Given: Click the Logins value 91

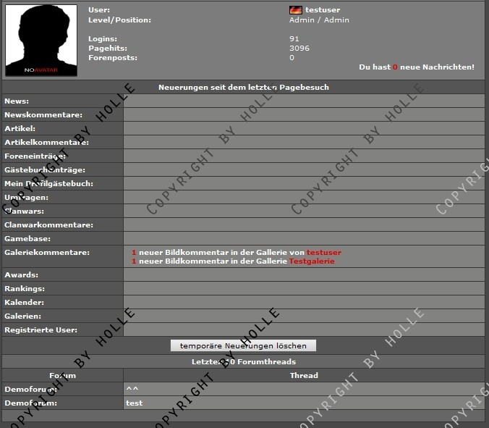Looking at the screenshot, I should pos(294,38).
